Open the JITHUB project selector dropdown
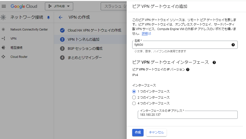The image size is (246, 139). [x=59, y=6]
